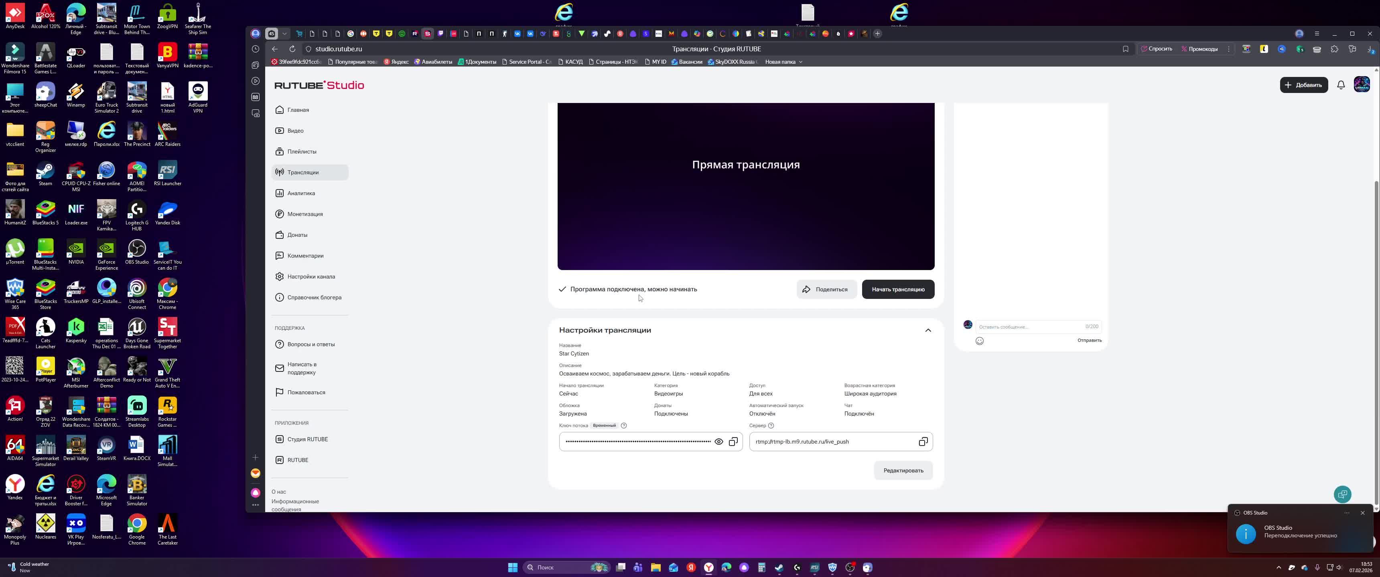The width and height of the screenshot is (1380, 577).
Task: Open Windows Start menu on taskbar
Action: 513,567
